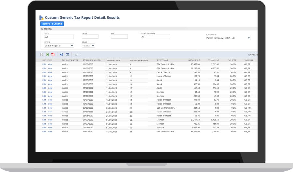Open the Nexus United Kingdom dropdown
The image size is (293, 172).
pos(59,46)
